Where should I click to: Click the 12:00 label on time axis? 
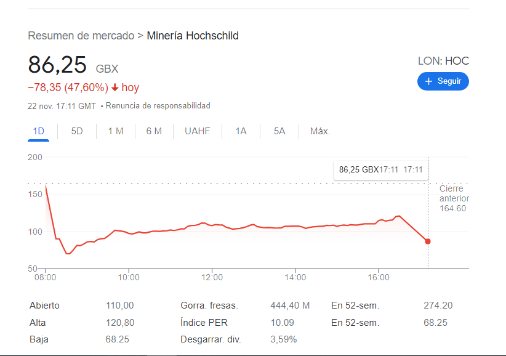coord(212,278)
